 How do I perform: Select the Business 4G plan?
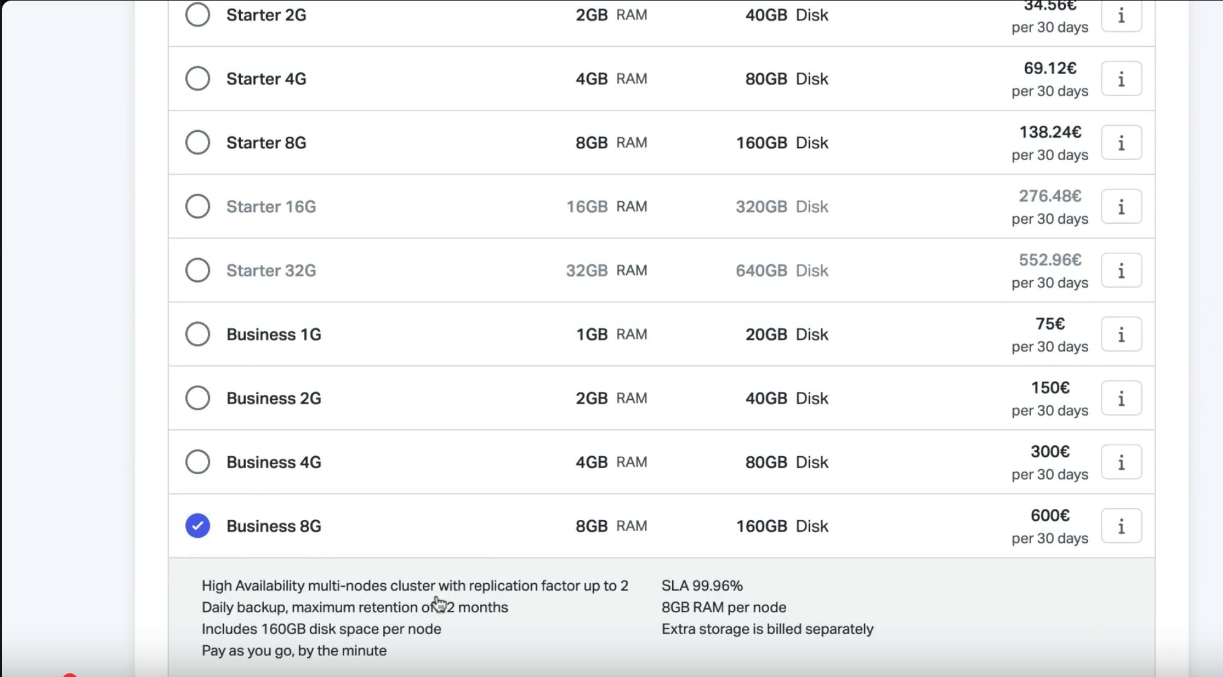197,462
